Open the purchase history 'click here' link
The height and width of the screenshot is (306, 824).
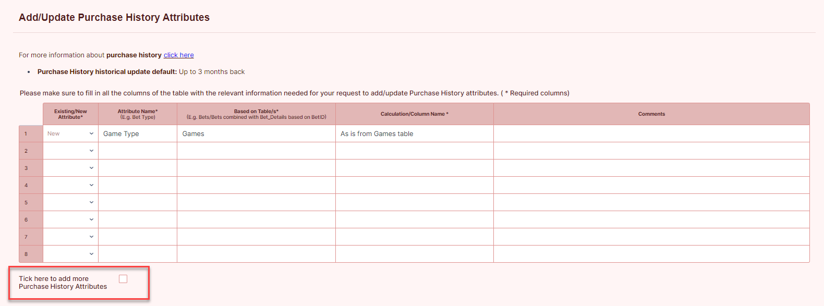point(179,55)
